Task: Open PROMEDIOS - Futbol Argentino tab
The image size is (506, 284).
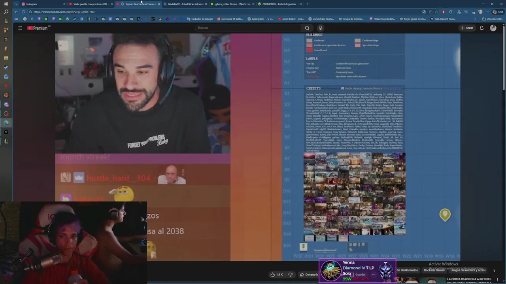Action: (x=279, y=4)
